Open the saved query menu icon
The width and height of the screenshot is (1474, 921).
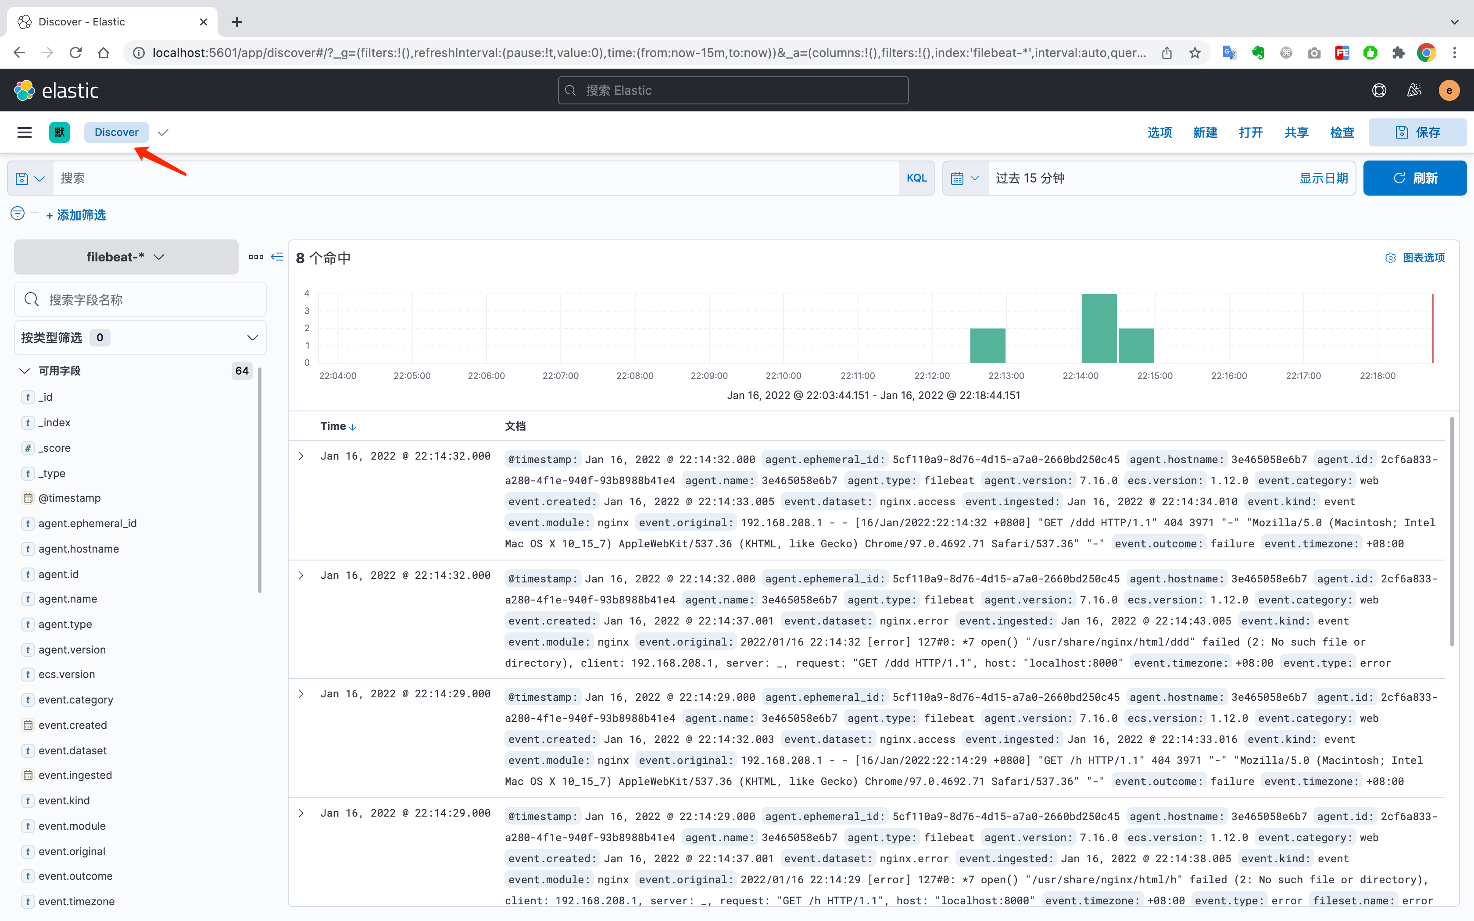pos(30,178)
